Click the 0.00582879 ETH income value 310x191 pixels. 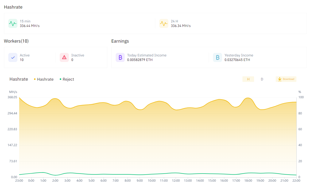pyautogui.click(x=140, y=60)
